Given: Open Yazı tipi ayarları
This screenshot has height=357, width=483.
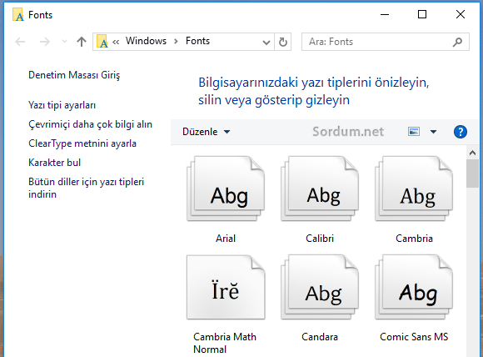Looking at the screenshot, I should [x=62, y=105].
